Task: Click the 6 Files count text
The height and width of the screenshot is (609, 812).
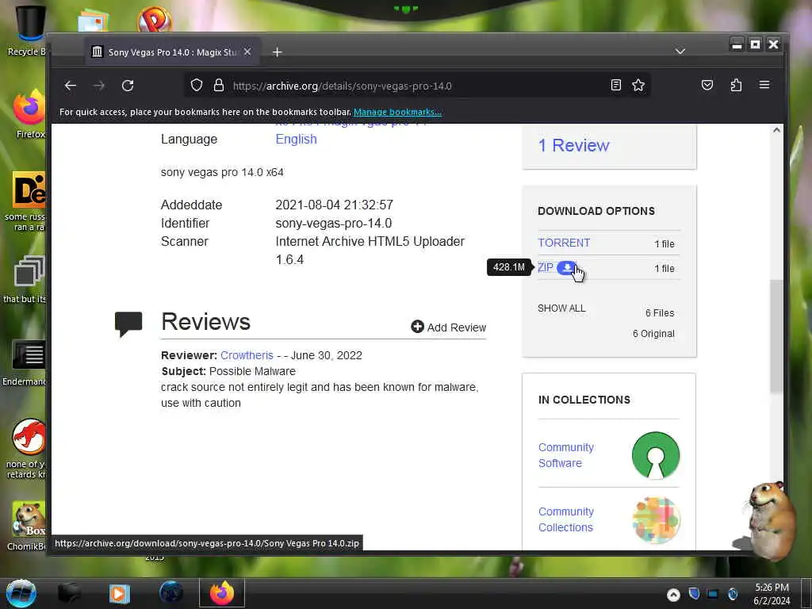Action: (659, 312)
